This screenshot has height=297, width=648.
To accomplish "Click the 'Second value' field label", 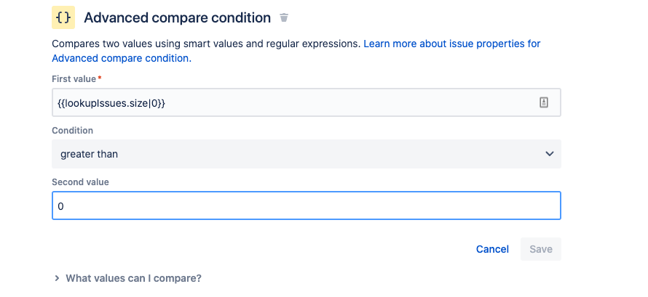I will 80,182.
